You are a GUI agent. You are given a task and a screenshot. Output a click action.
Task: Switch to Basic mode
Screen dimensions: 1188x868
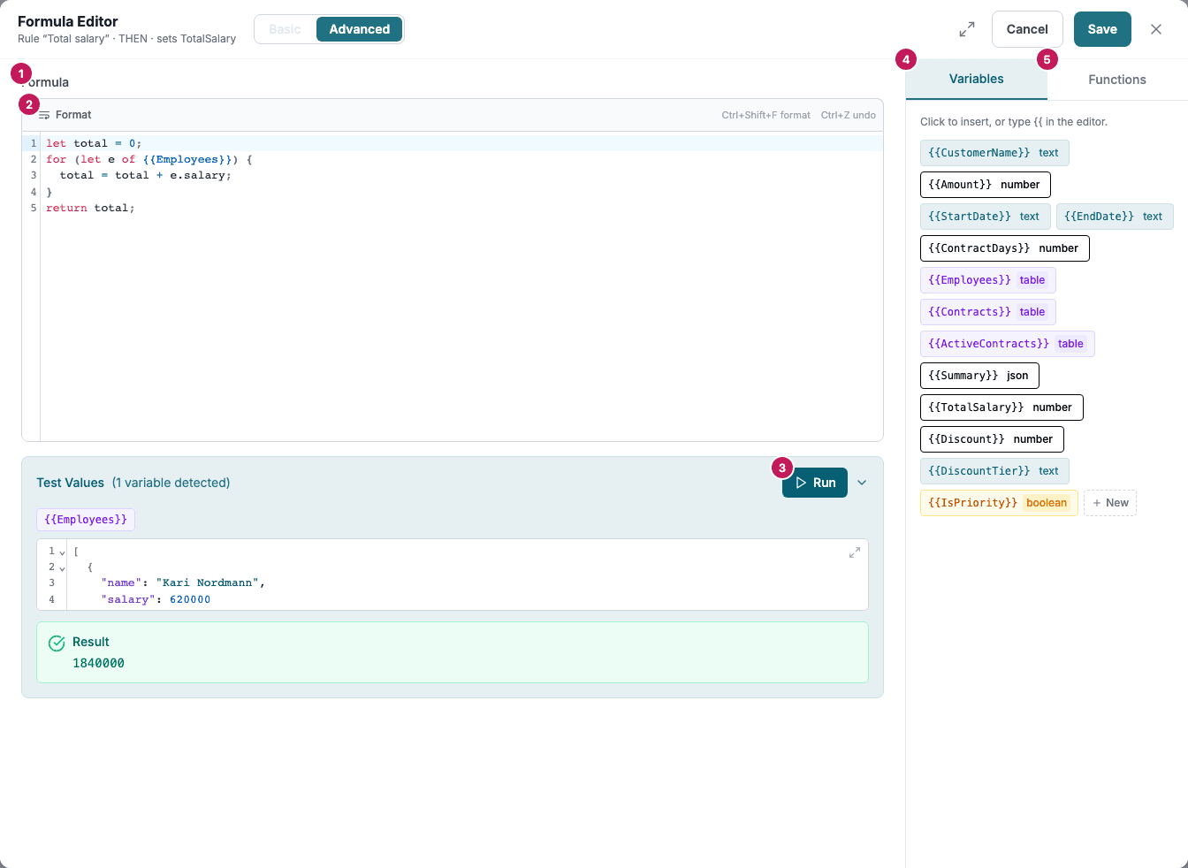click(x=285, y=29)
